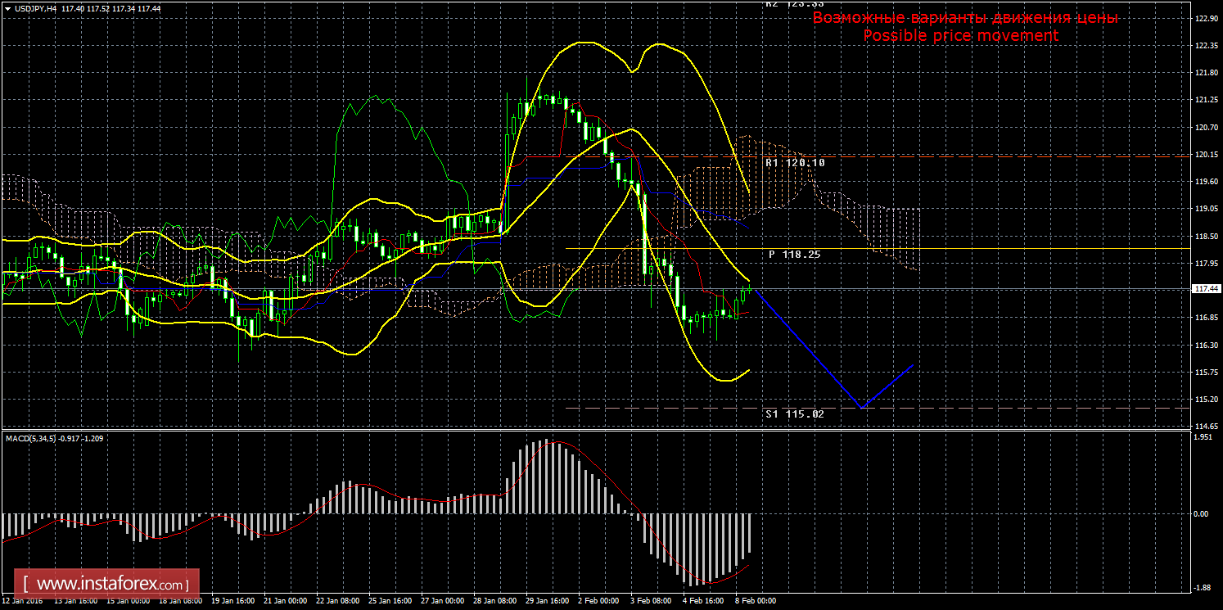Select the R1 120.10 resistance label
The height and width of the screenshot is (610, 1223).
(795, 163)
